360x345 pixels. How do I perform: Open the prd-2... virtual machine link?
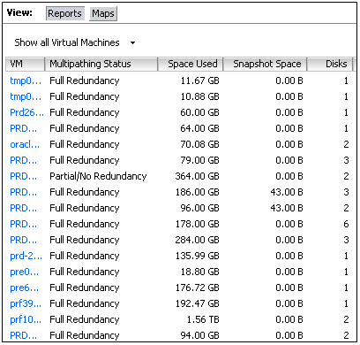[x=26, y=256]
